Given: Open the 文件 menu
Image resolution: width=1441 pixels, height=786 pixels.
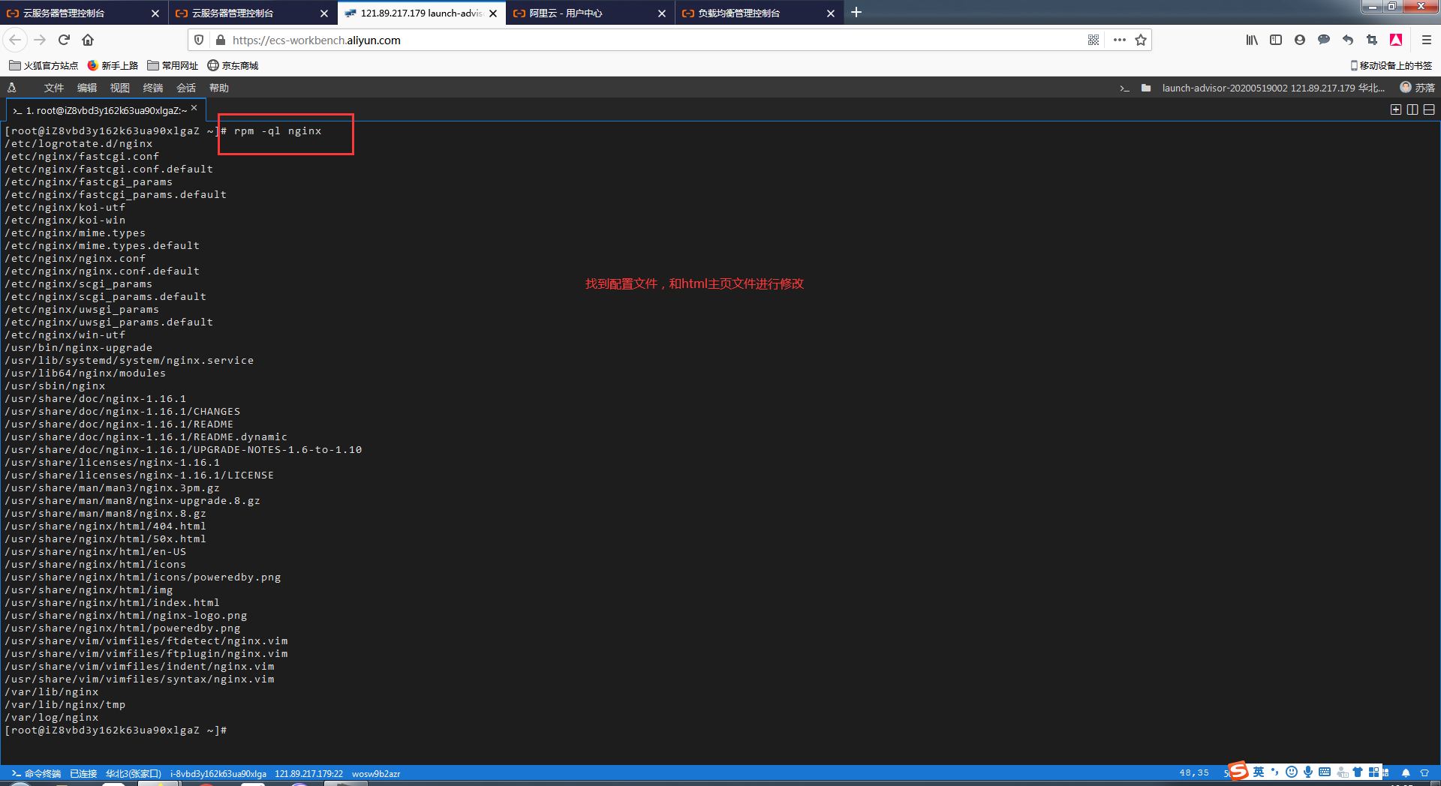Looking at the screenshot, I should pos(53,88).
